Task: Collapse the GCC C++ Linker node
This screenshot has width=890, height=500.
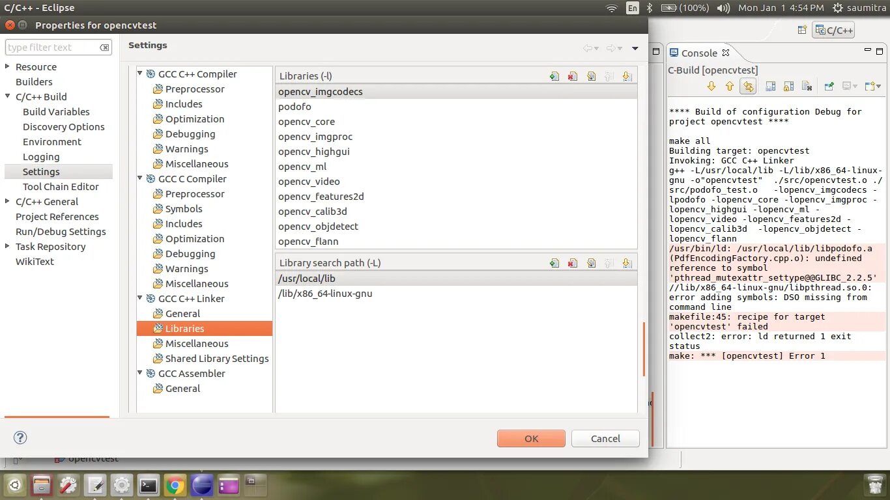Action: click(140, 298)
